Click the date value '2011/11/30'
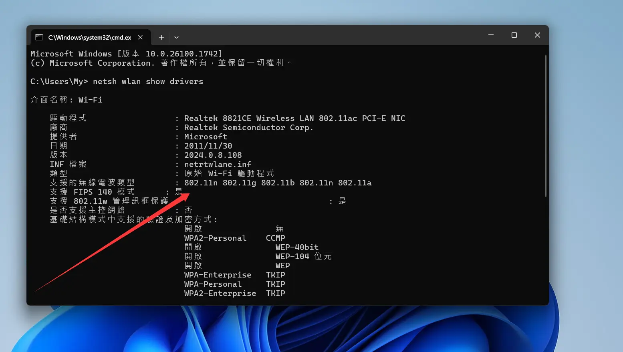The width and height of the screenshot is (623, 352). 208,146
